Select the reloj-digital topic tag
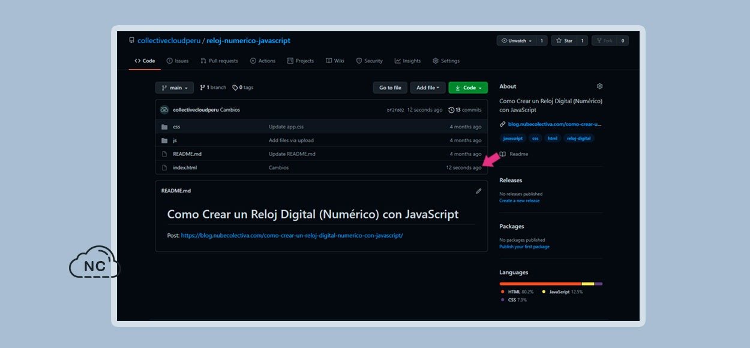Viewport: 750px width, 348px height. [x=579, y=139]
